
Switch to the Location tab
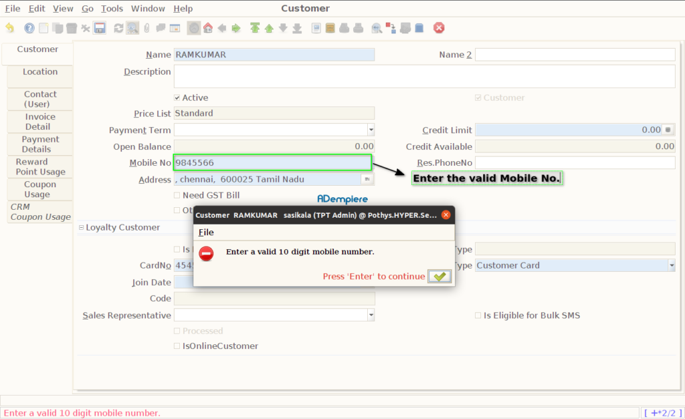39,76
